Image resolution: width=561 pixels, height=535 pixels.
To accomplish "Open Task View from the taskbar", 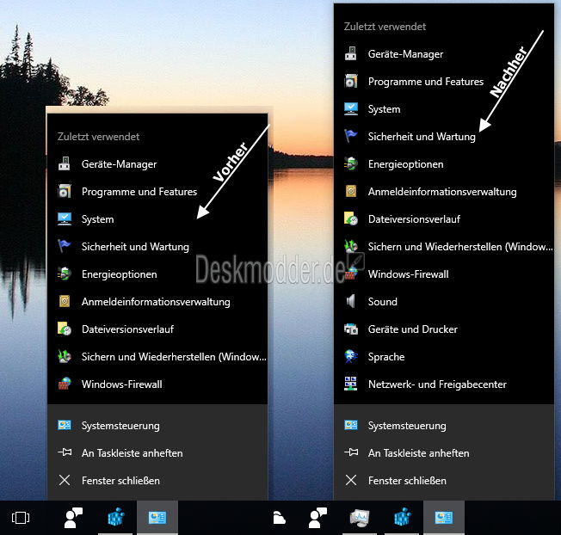I will (21, 518).
